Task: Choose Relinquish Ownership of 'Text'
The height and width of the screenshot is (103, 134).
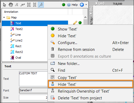Action: pyautogui.click(x=90, y=91)
